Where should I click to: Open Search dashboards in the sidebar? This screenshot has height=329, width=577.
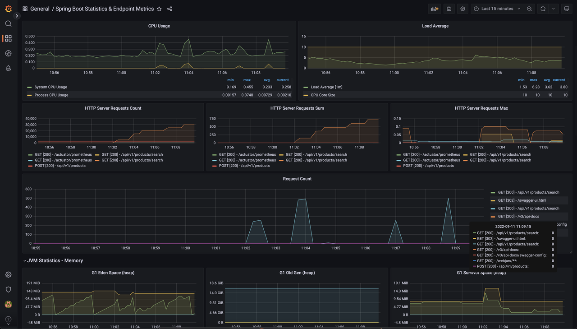(x=8, y=23)
